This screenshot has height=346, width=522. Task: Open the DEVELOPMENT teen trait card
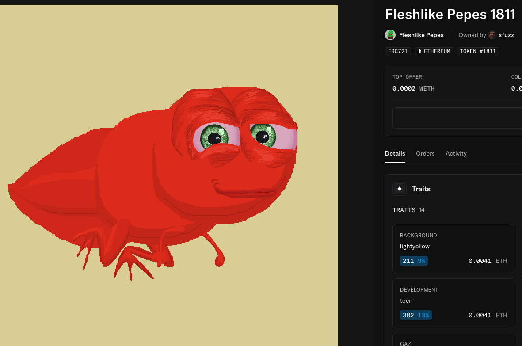(453, 303)
